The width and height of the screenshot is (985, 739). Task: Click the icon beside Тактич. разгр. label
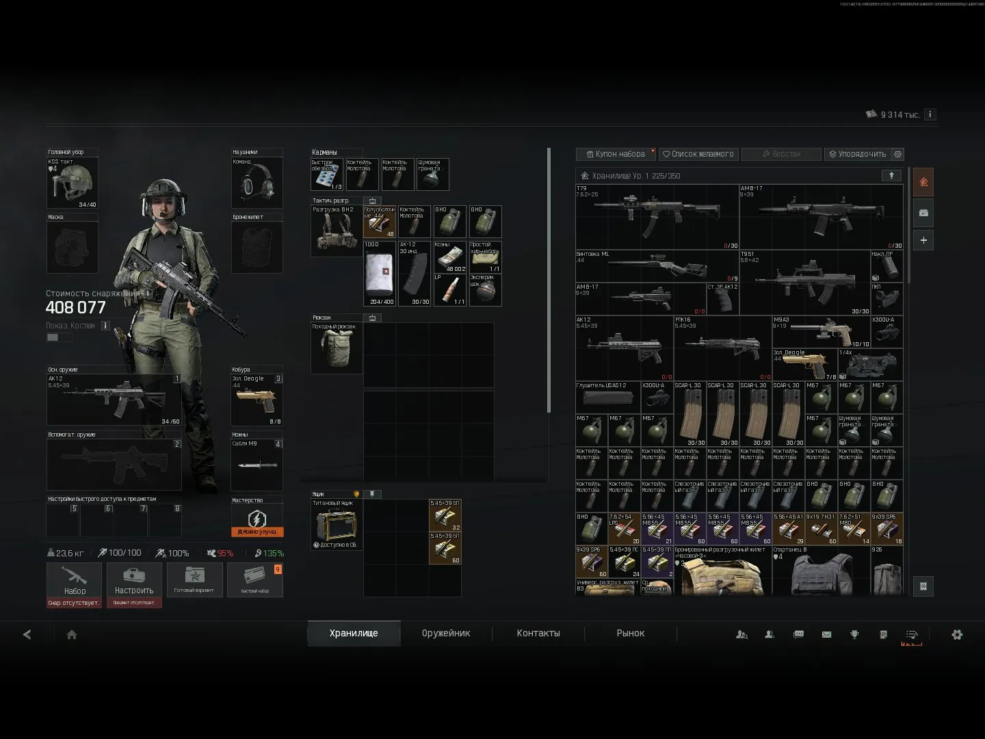pos(372,201)
